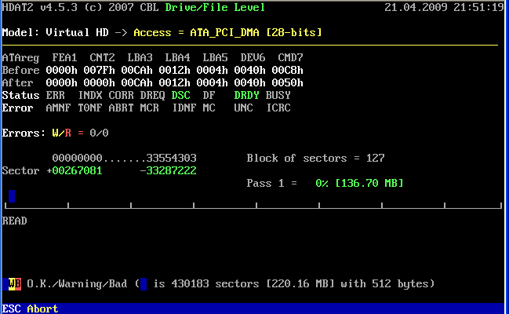509x314 pixels.
Task: Click the Before value 00C8h
Action: [287, 70]
